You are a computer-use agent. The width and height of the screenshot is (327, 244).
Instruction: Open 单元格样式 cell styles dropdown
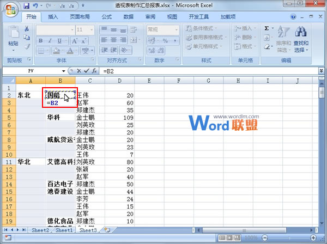204,46
